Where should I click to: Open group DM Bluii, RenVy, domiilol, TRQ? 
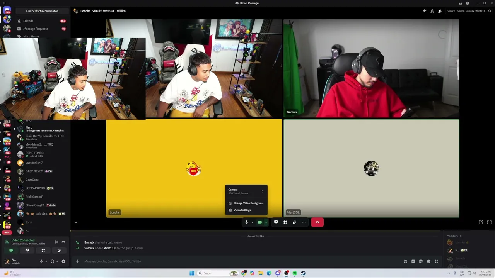[x=42, y=137]
